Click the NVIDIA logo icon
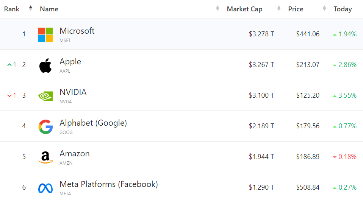 tap(45, 96)
